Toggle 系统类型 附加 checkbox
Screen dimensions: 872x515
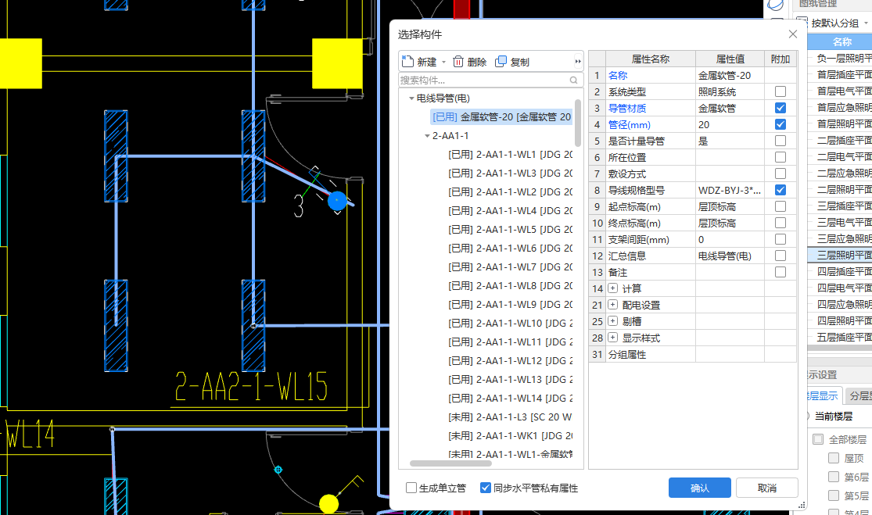780,91
